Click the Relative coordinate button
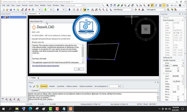The width and height of the screenshot is (187, 112). click(86, 86)
